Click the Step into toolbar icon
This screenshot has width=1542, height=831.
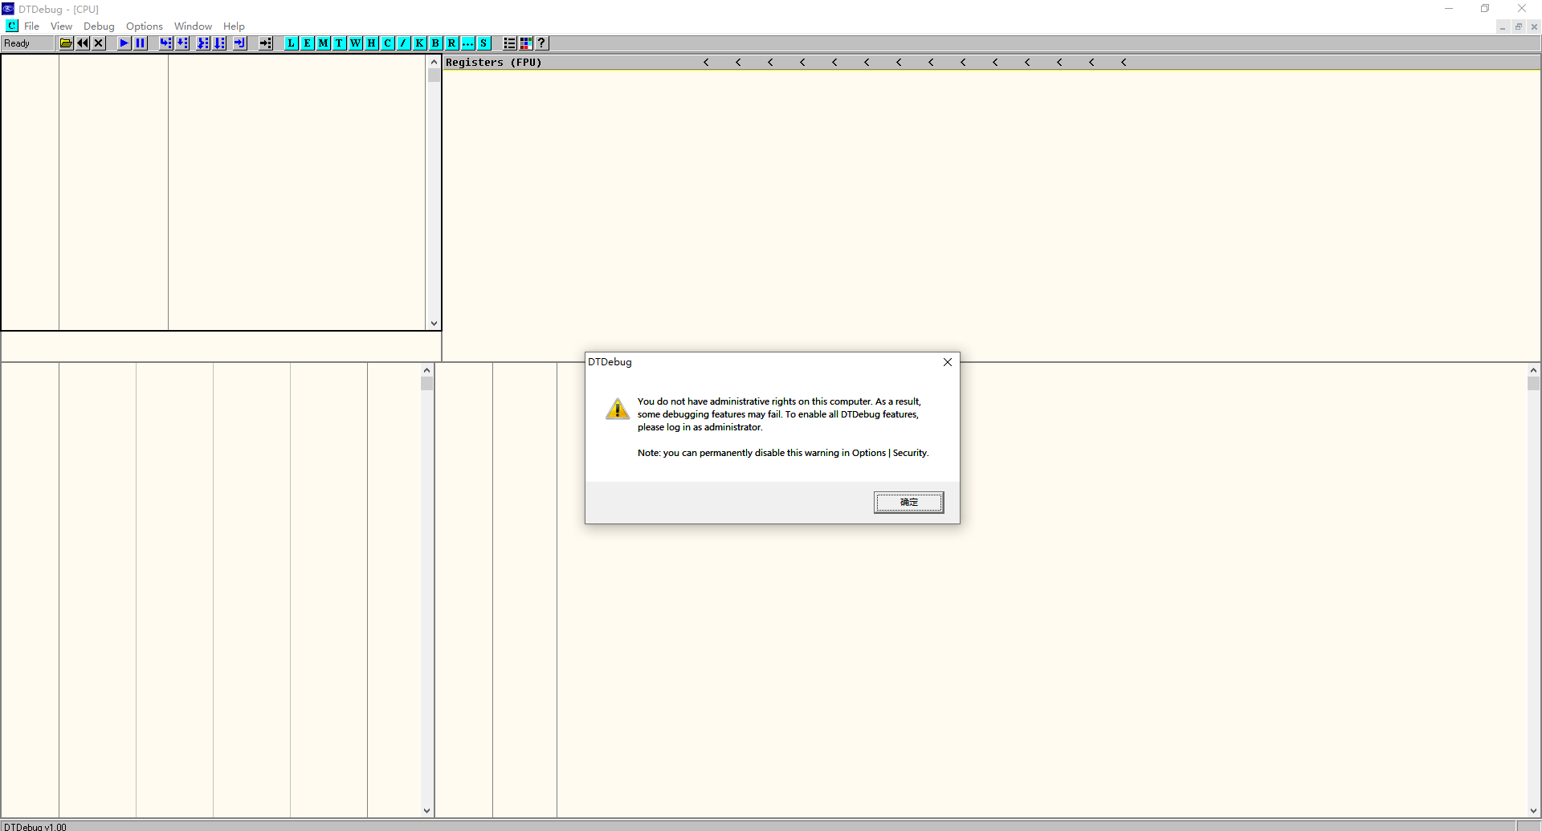[x=166, y=43]
